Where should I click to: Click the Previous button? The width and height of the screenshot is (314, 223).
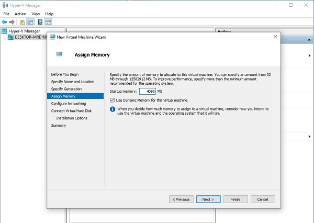pos(181,199)
